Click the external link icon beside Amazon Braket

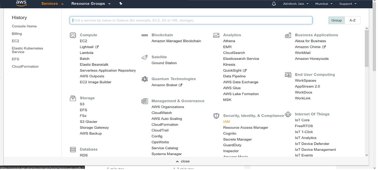pos(181,85)
